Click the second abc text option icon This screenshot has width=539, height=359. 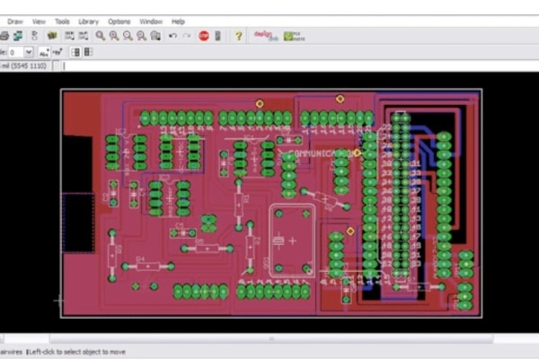[57, 52]
